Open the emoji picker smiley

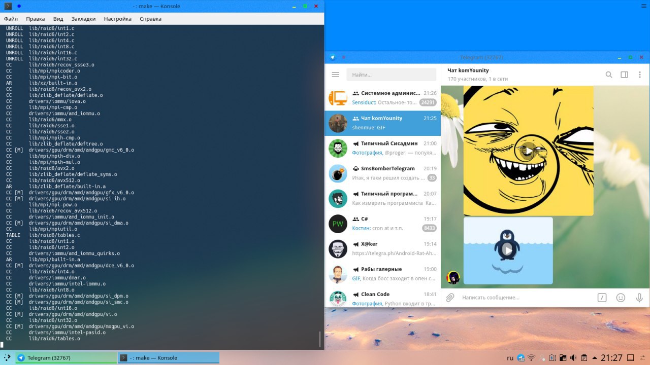click(621, 298)
